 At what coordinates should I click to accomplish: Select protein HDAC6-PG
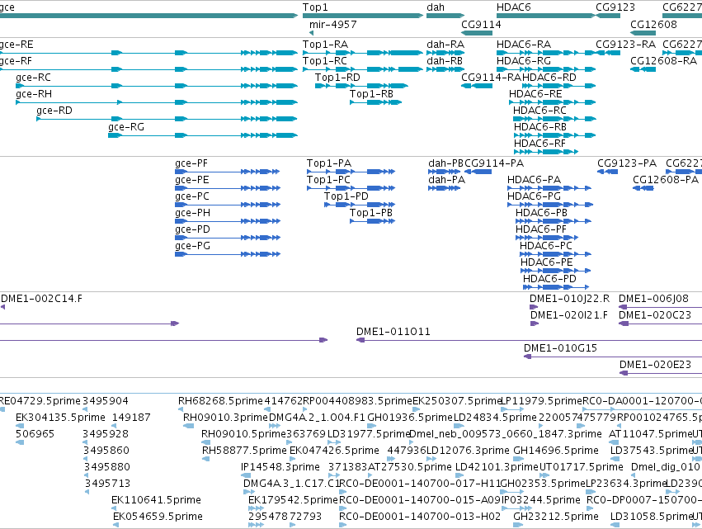(534, 196)
